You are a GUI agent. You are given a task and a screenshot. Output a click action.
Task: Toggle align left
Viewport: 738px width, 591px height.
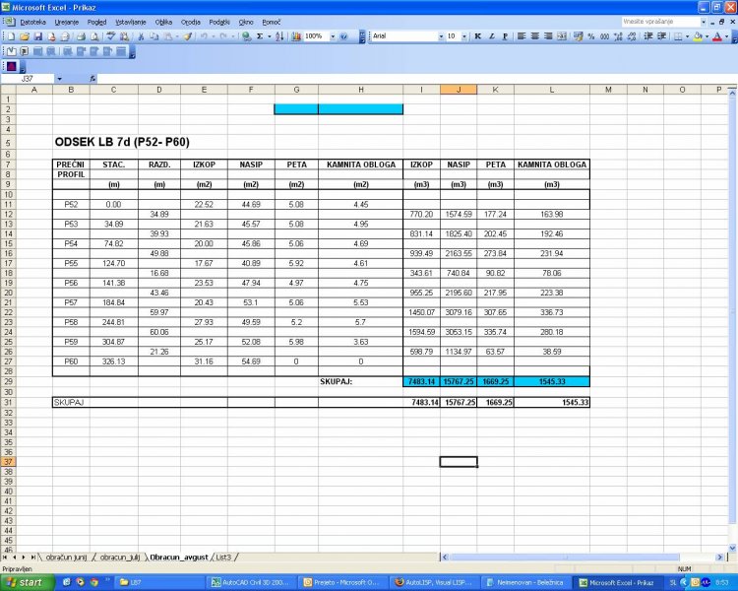522,36
